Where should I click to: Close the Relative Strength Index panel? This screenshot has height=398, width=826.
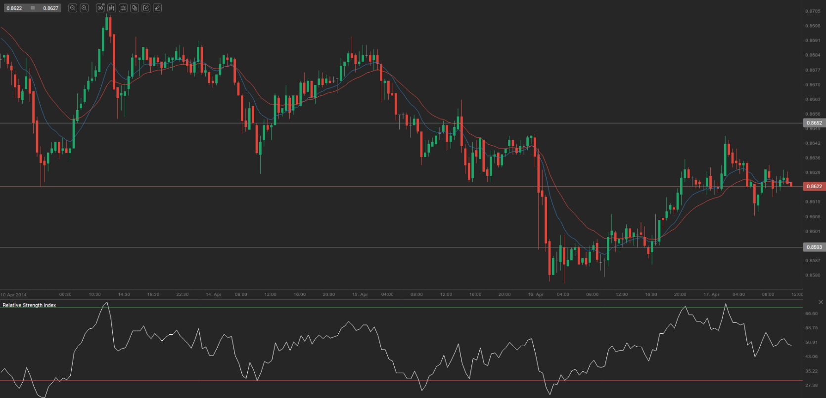pos(821,302)
